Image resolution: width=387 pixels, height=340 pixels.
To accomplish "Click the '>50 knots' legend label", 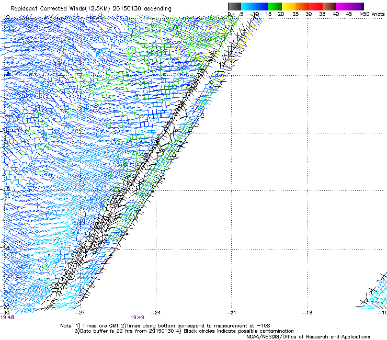I will (x=372, y=14).
